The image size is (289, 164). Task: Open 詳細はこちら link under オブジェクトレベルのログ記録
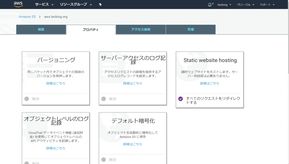coord(56,148)
